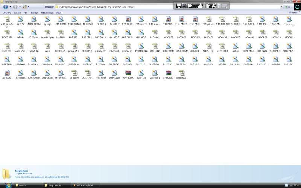Select the ZERRKALA WinRAR archive

(x=168, y=74)
